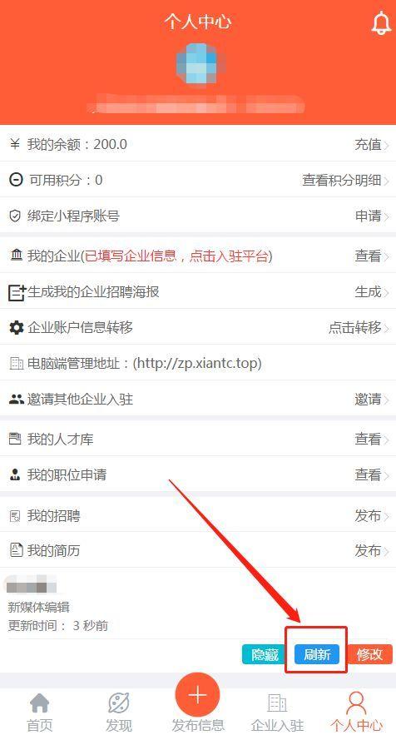The height and width of the screenshot is (735, 396).
Task: Tap the shield icon for mini-program binding
Action: click(15, 216)
